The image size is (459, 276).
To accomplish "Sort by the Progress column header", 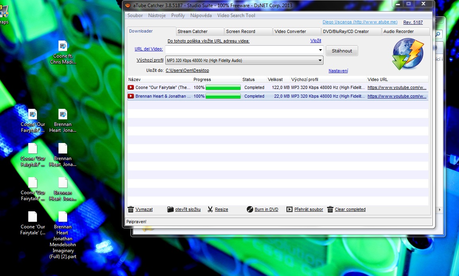I will [x=217, y=79].
